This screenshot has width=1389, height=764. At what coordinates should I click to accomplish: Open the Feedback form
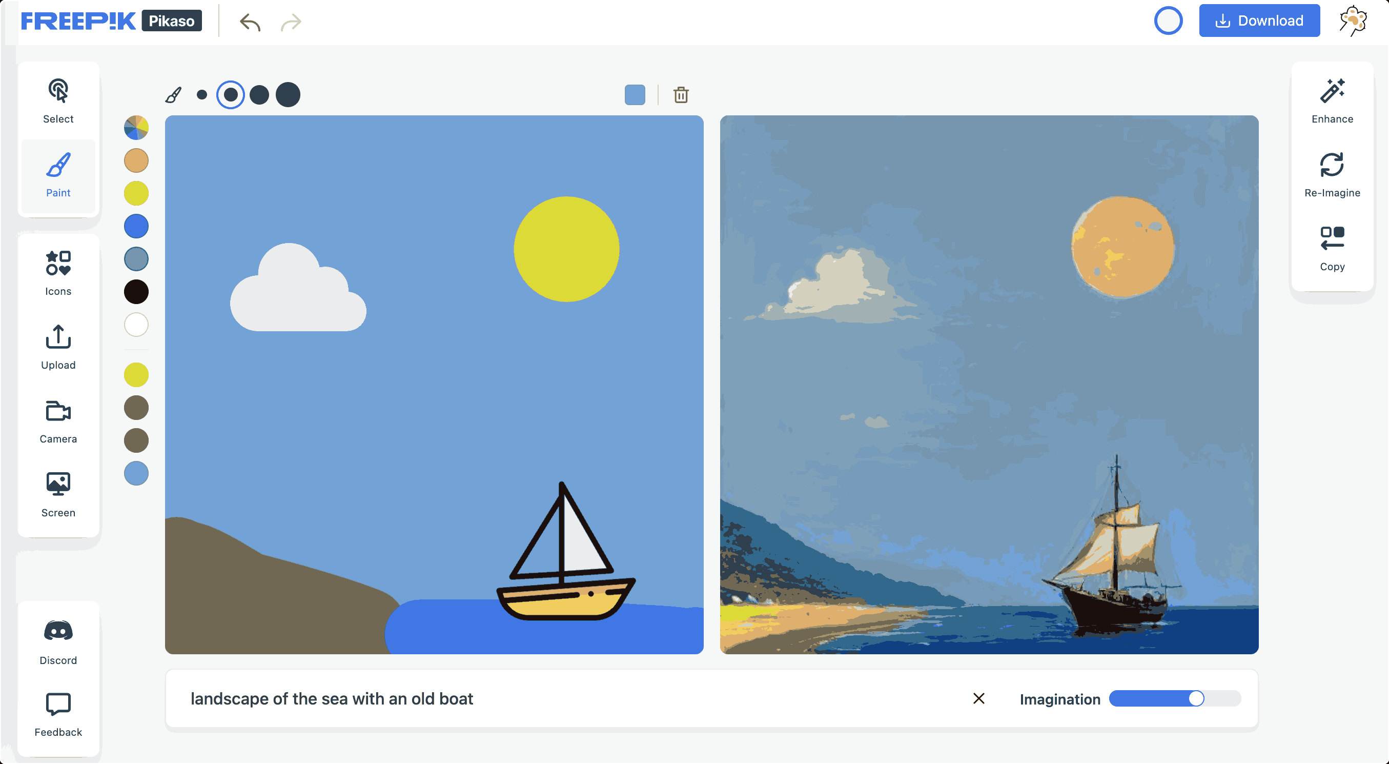58,714
